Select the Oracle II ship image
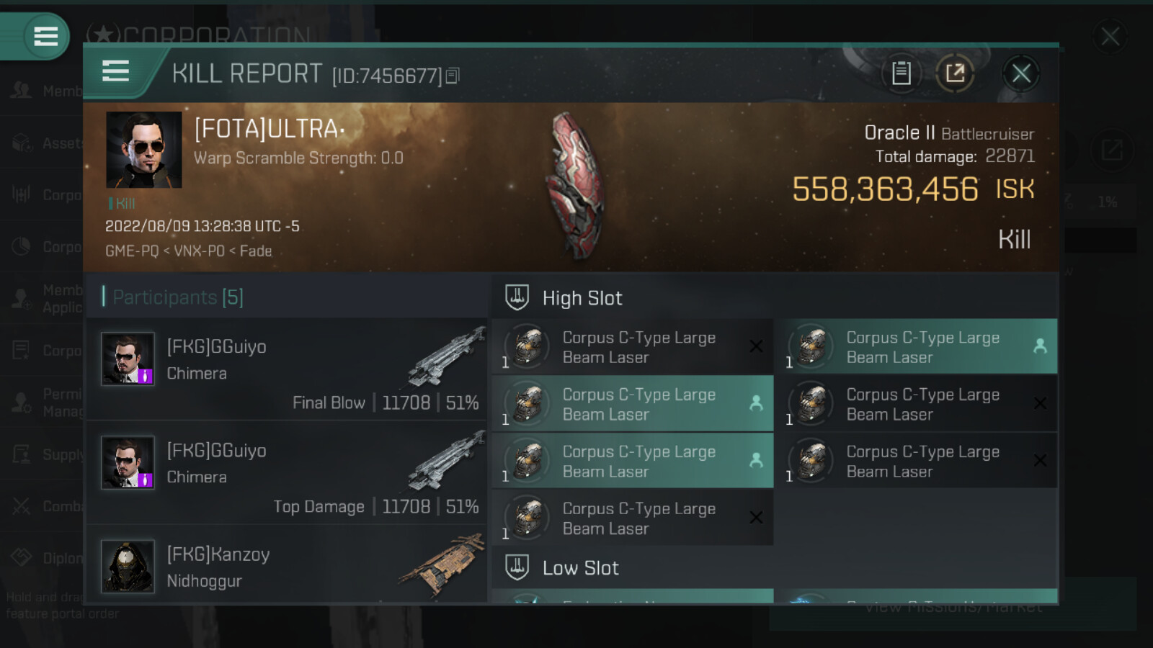 click(576, 186)
